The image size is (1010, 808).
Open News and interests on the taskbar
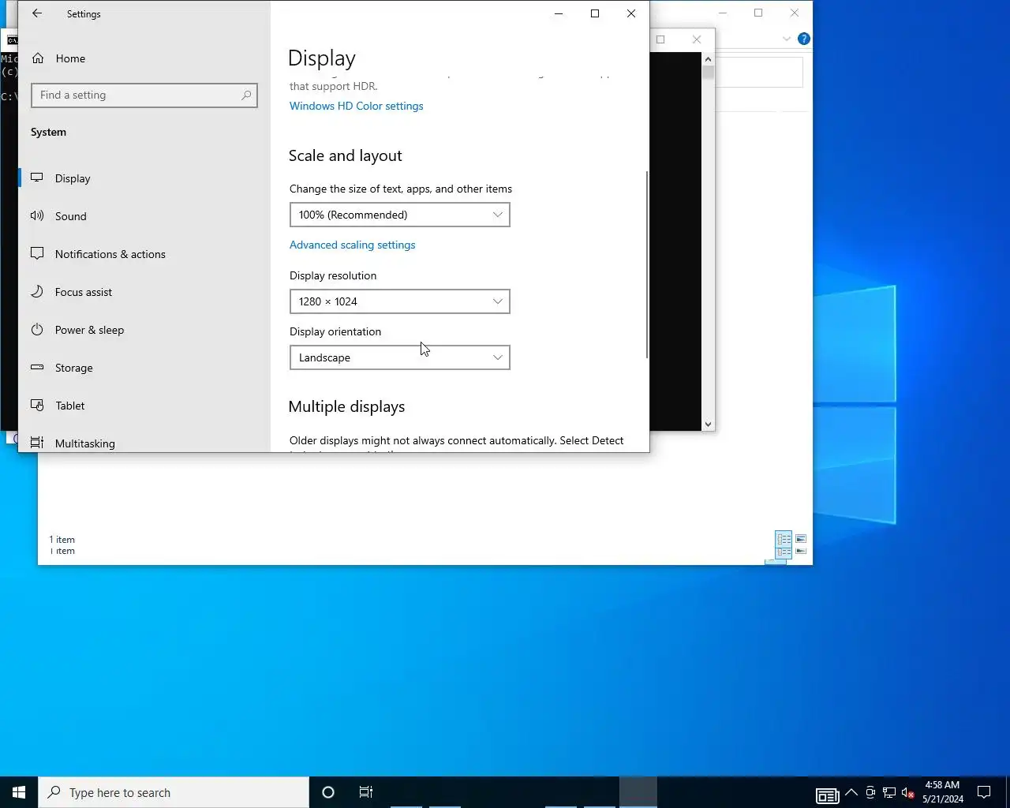pyautogui.click(x=827, y=795)
